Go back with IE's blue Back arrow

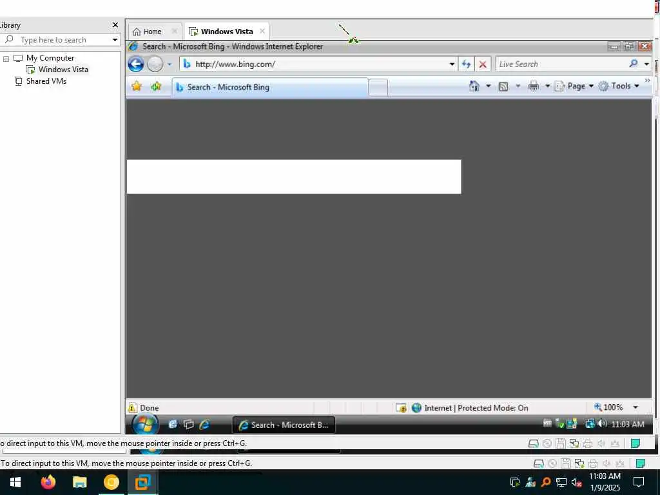point(135,64)
